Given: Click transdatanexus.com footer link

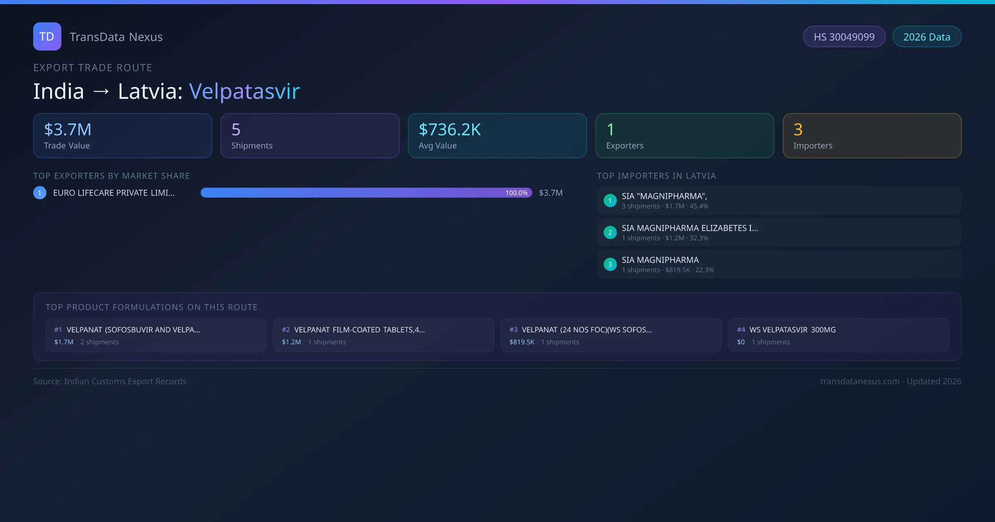Looking at the screenshot, I should tap(860, 381).
